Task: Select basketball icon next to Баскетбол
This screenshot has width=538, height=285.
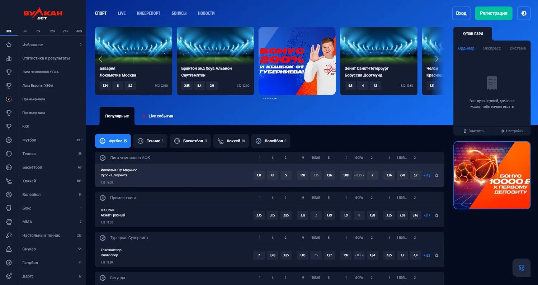Action: [9, 167]
